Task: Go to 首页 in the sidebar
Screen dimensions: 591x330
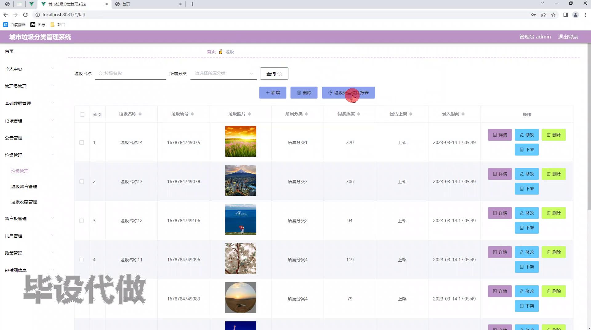Action: [9, 51]
